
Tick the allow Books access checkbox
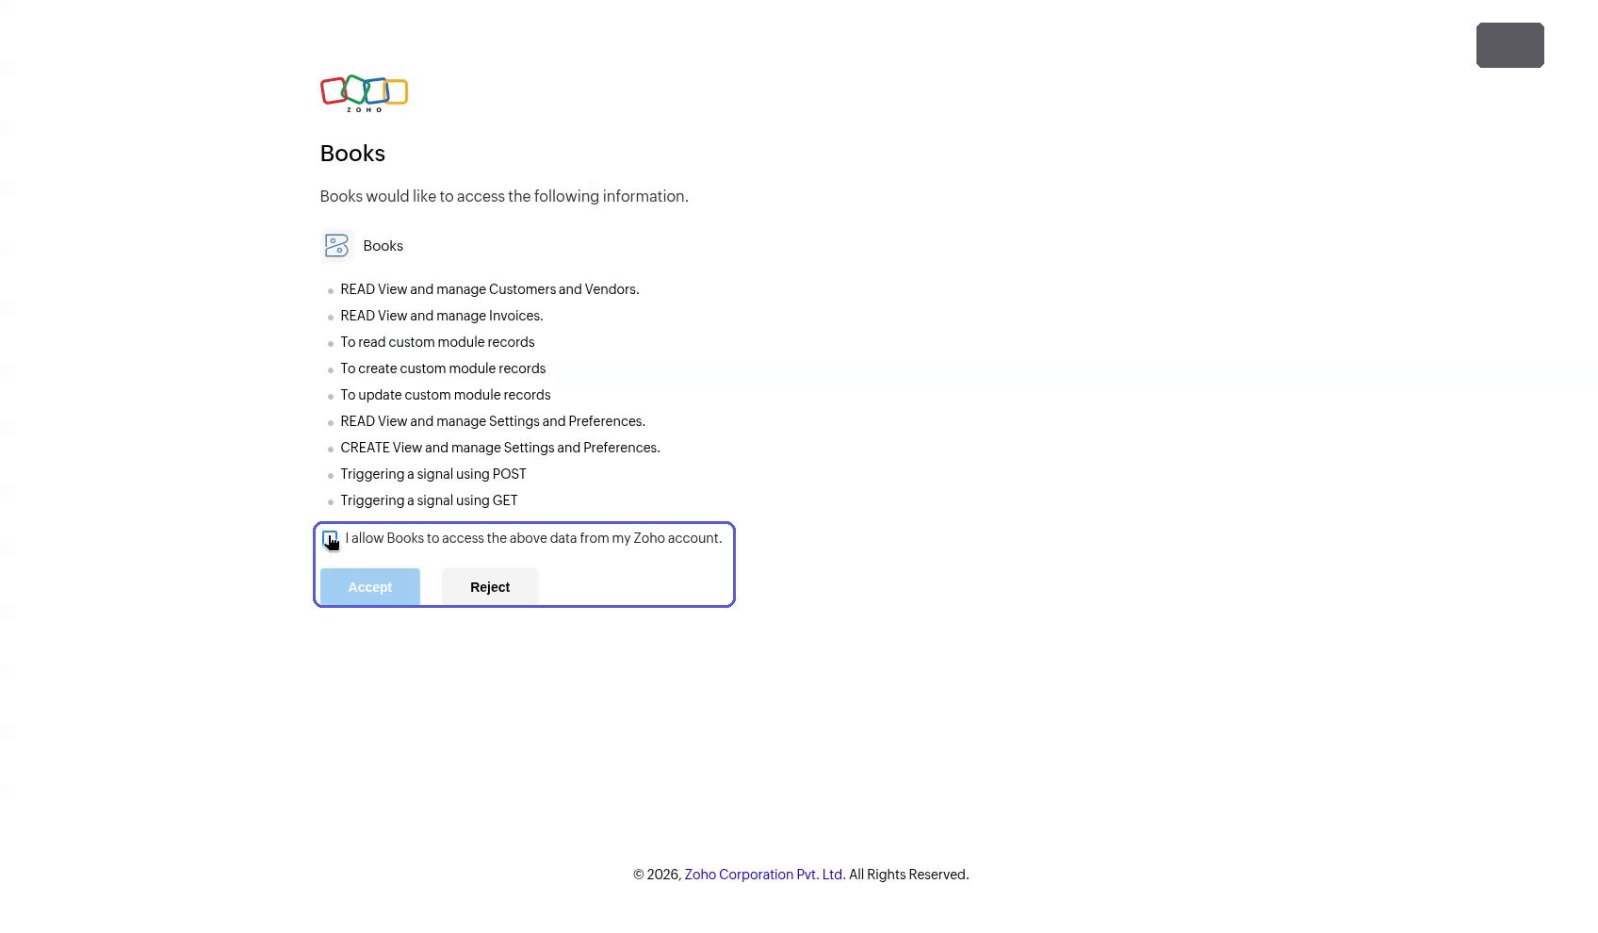pos(330,539)
